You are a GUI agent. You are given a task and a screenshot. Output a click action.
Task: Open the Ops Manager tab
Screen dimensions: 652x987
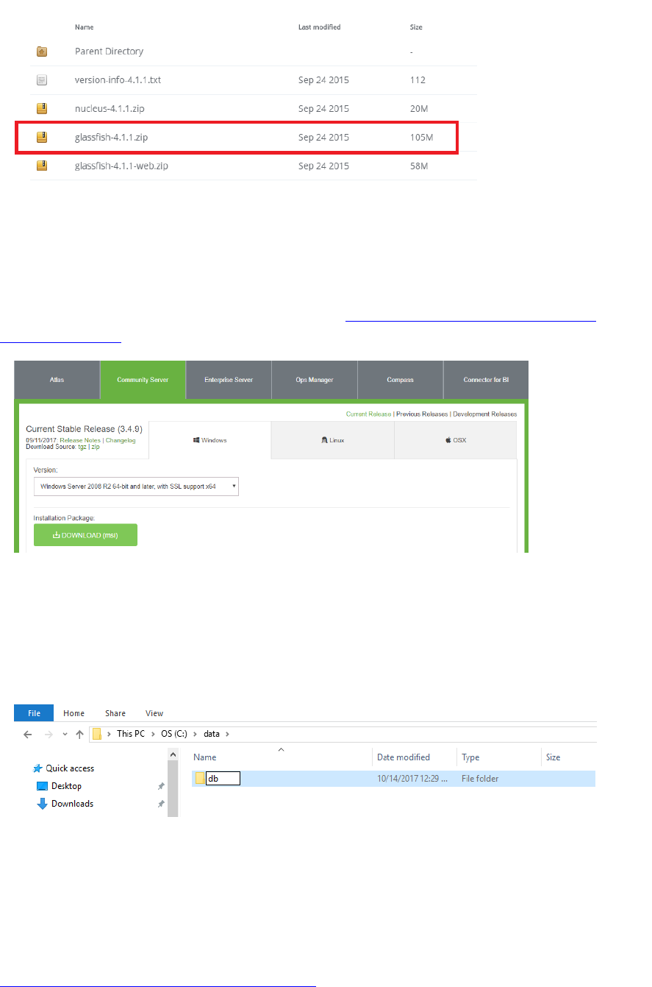click(x=315, y=380)
